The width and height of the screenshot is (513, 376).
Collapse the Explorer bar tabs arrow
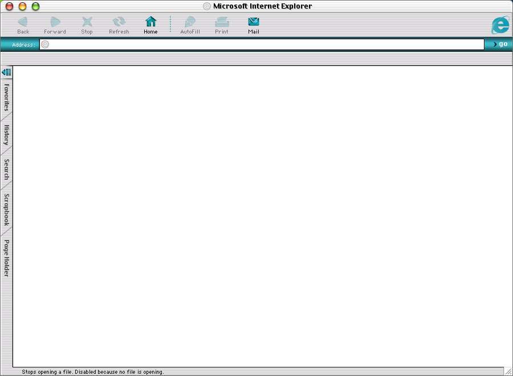point(6,72)
